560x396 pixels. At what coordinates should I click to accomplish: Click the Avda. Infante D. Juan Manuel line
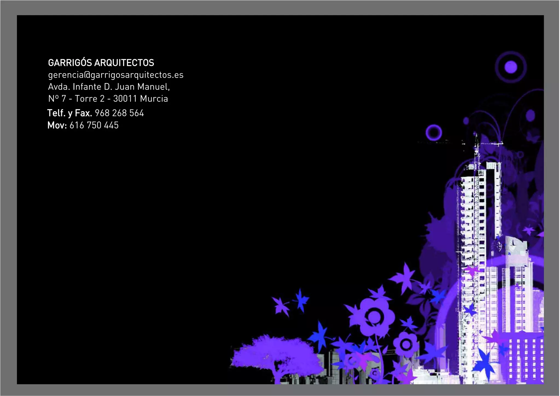click(x=109, y=87)
